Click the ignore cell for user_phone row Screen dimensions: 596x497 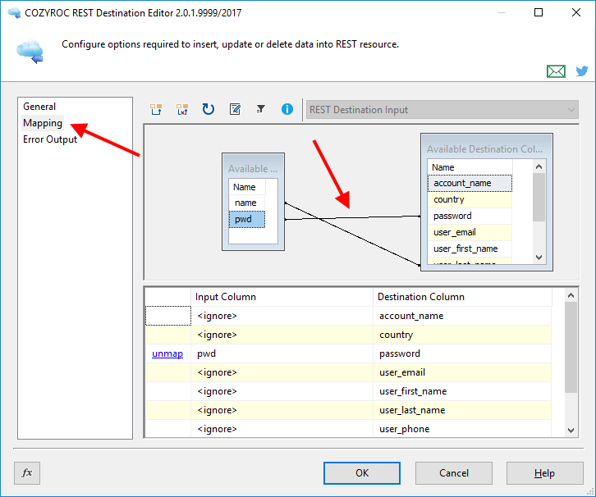282,429
